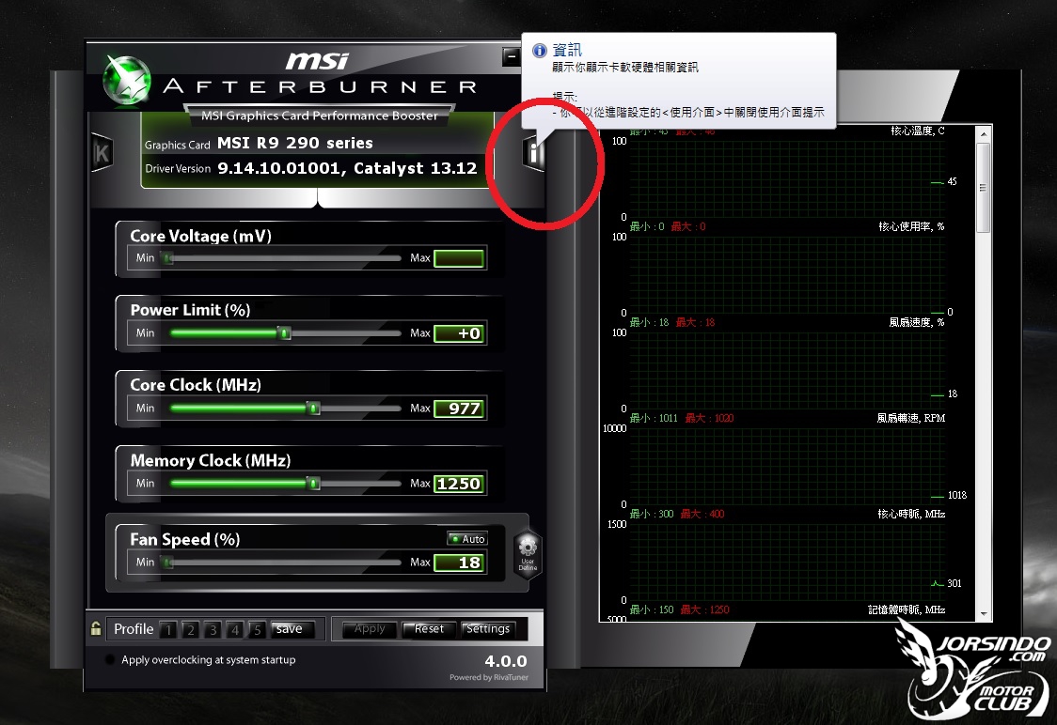This screenshot has width=1057, height=725.
Task: Toggle the Fan Speed Auto mode
Action: [x=467, y=538]
